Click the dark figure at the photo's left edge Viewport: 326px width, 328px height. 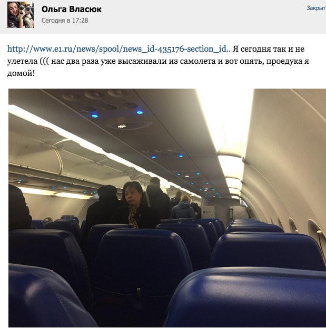[x=19, y=208]
